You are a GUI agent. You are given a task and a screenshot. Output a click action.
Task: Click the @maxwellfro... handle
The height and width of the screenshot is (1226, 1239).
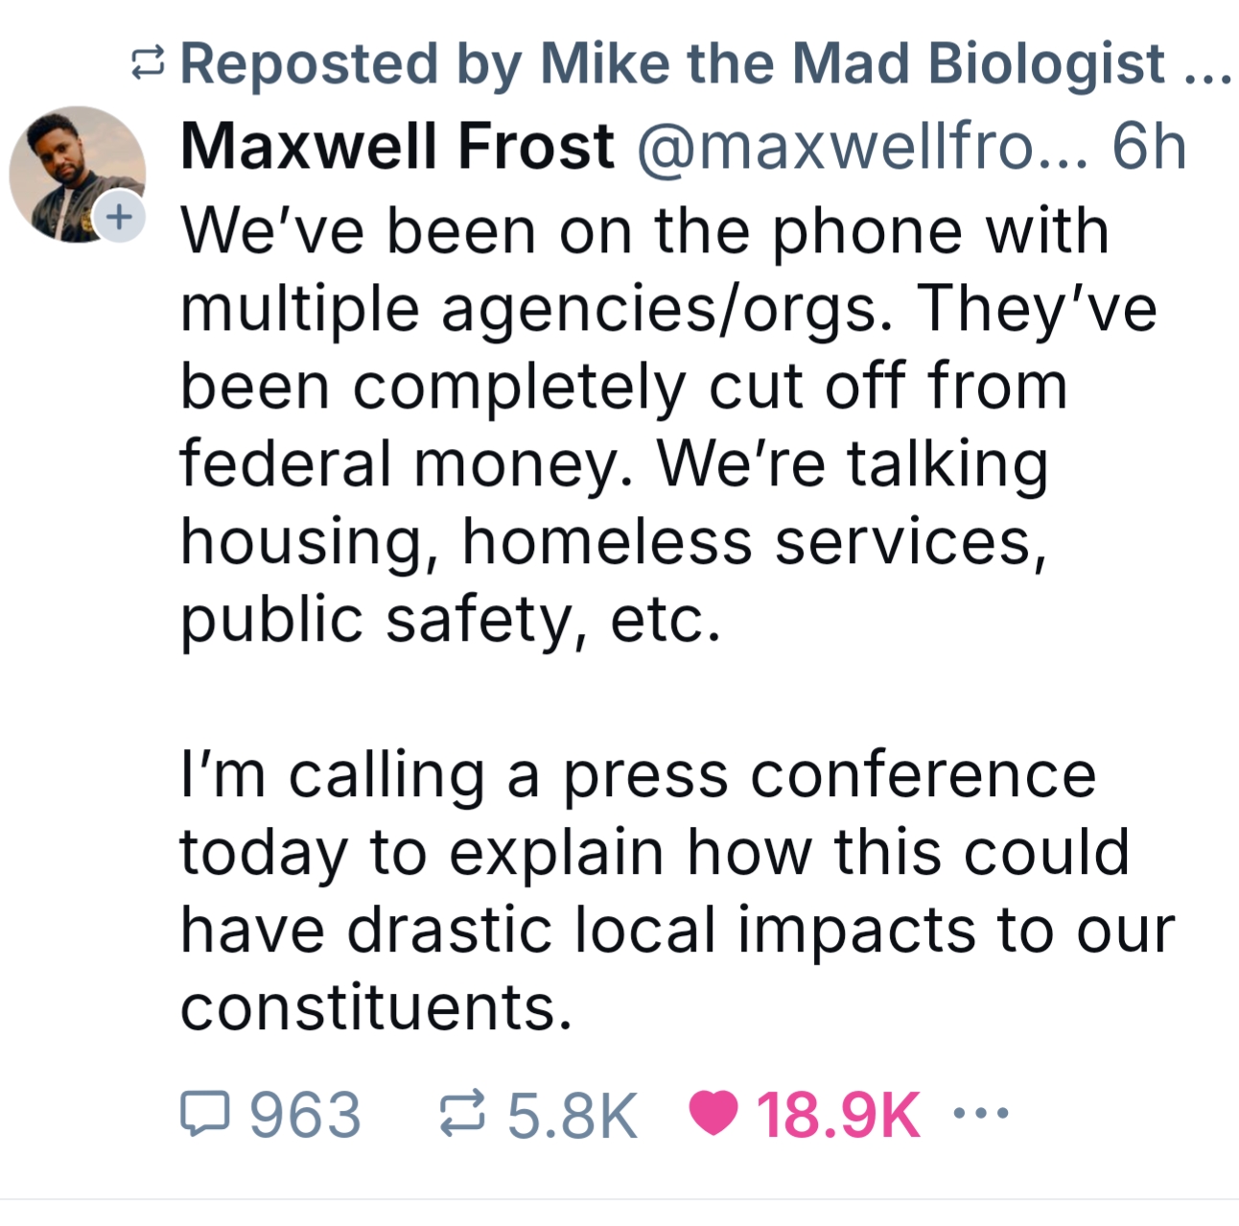point(862,147)
